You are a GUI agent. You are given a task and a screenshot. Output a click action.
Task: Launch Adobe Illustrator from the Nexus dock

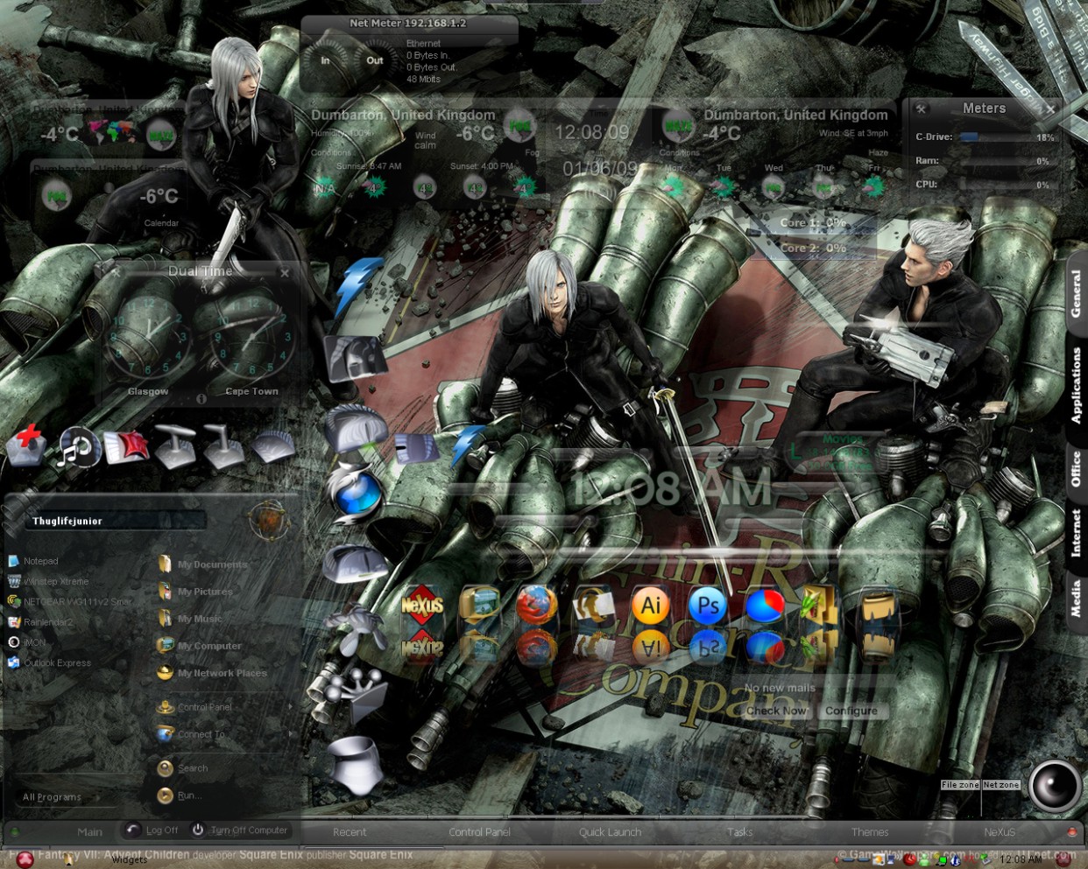[x=651, y=606]
